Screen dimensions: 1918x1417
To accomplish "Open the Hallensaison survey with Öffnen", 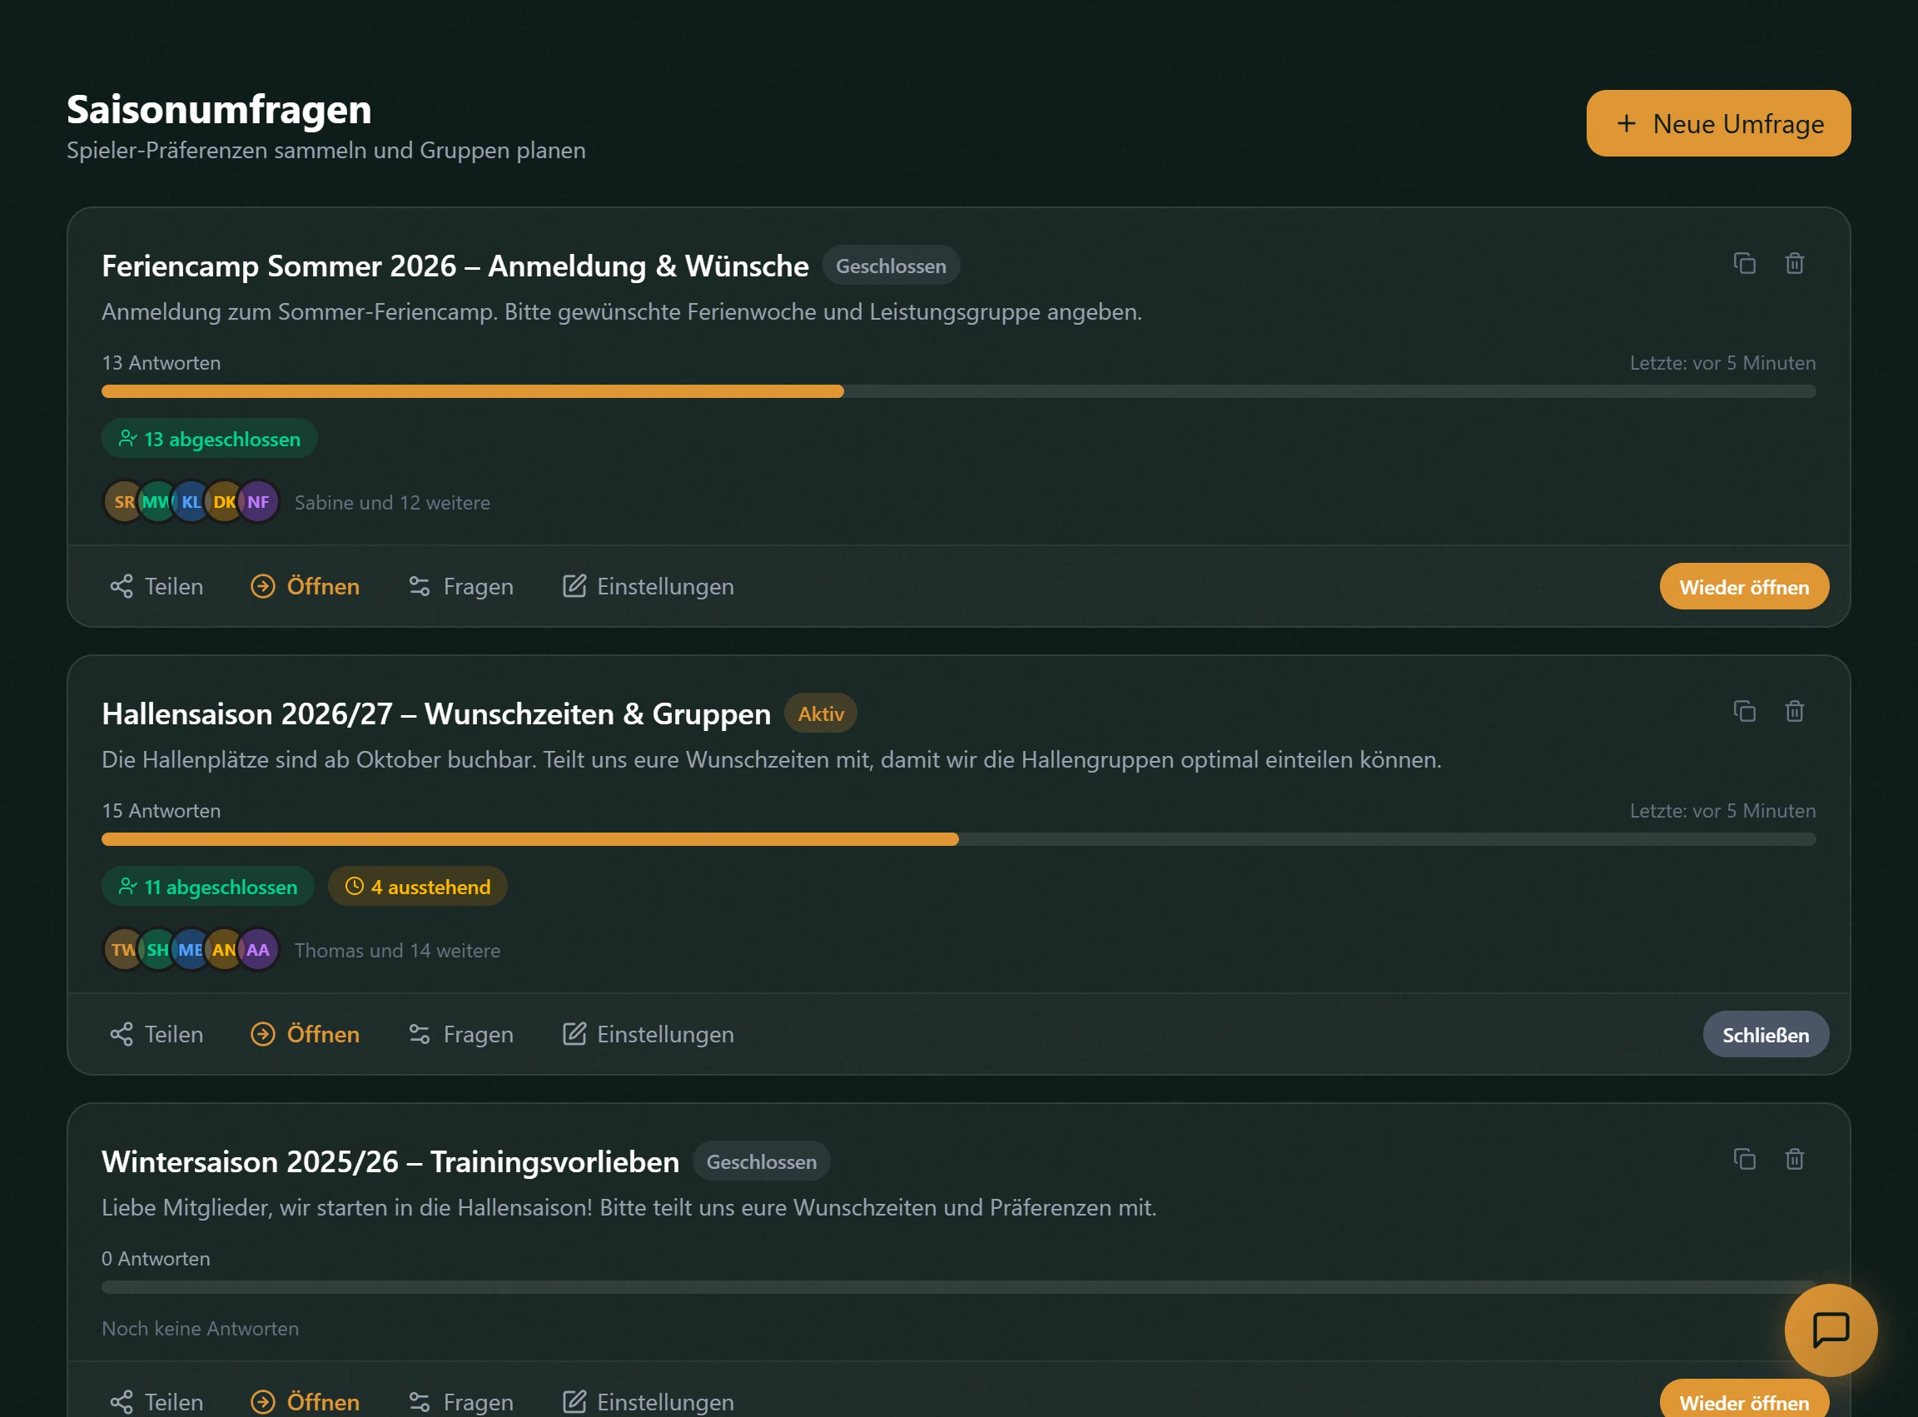I will tap(306, 1035).
